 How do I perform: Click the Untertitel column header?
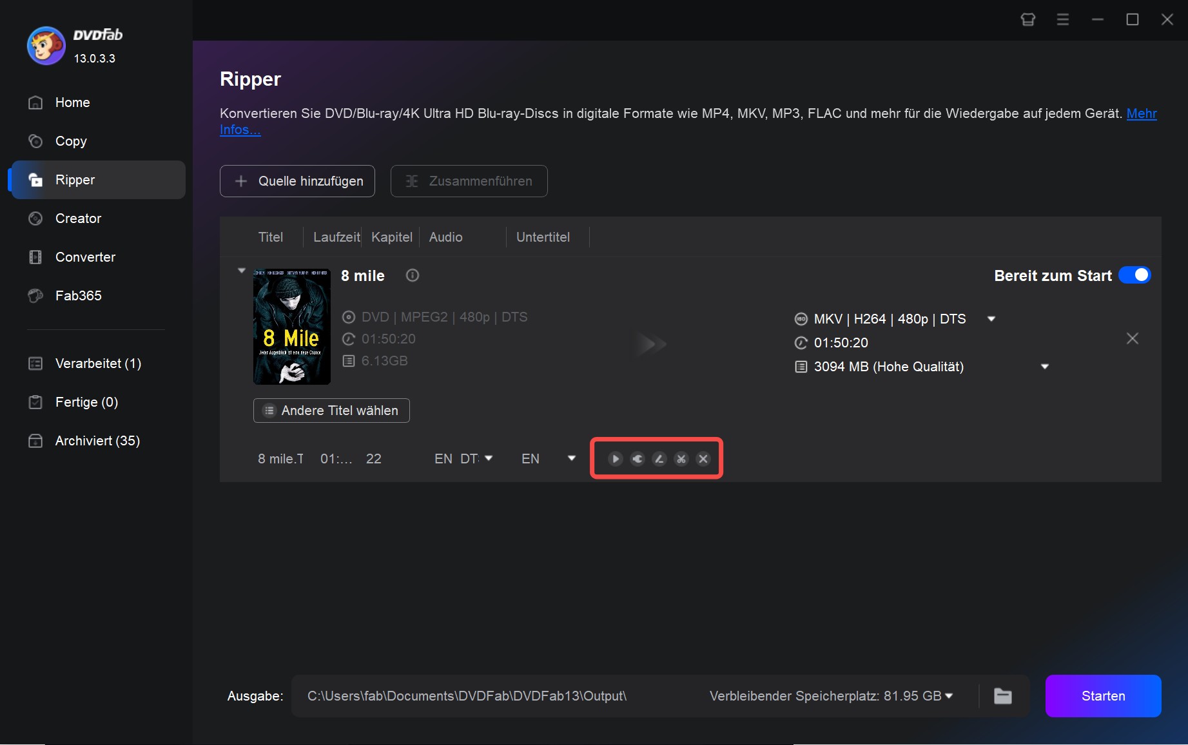543,237
